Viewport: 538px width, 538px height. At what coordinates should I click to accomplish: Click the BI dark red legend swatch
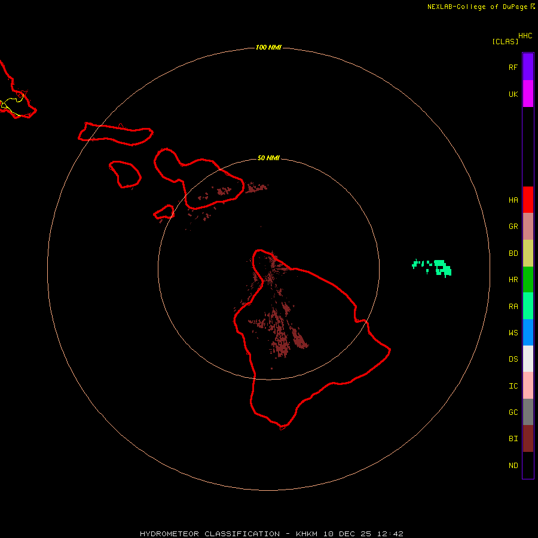pos(528,439)
